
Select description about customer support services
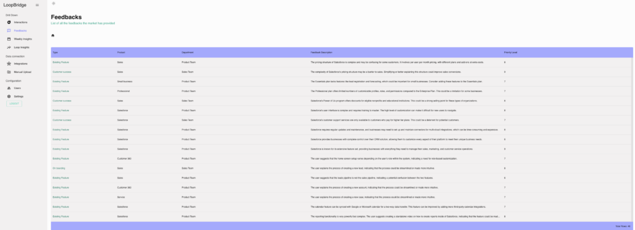384,120
